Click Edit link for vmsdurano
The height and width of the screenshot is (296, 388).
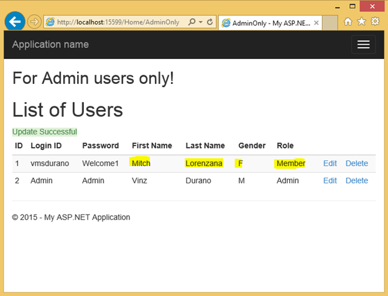click(330, 164)
